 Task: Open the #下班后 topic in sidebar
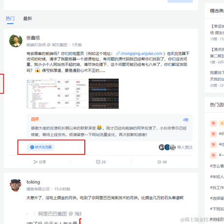click(x=217, y=209)
